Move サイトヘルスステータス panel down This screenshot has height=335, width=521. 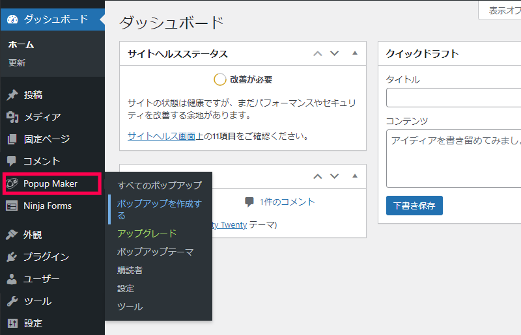click(334, 53)
